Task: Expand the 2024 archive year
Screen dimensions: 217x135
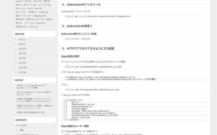Action: click(22, 39)
